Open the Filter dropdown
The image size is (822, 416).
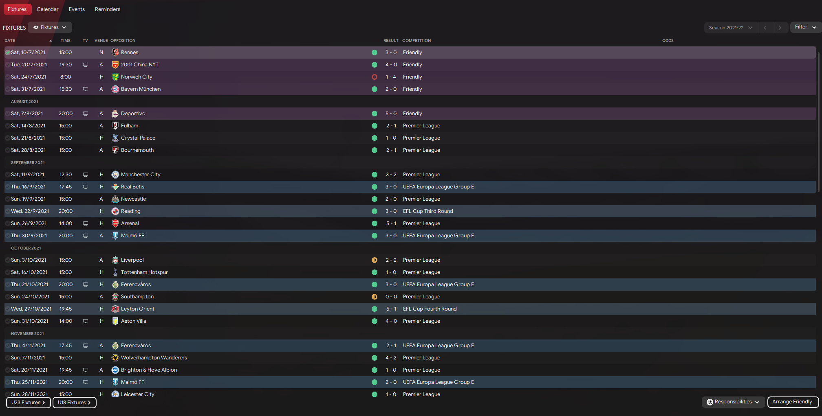(805, 27)
